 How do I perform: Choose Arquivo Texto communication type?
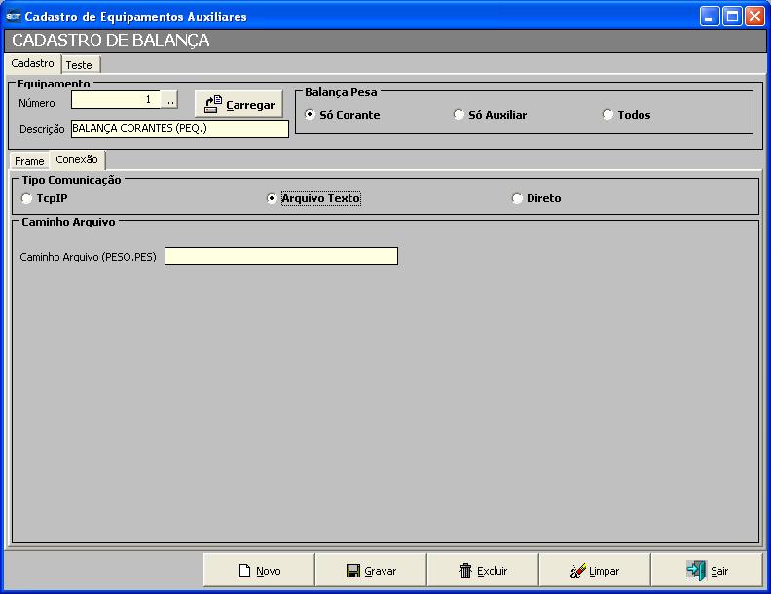click(x=273, y=198)
